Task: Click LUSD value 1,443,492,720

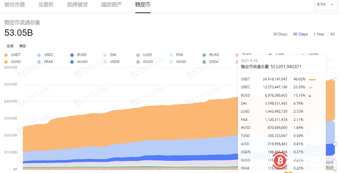Action: point(276,111)
